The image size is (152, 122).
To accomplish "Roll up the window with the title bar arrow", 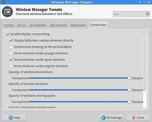I will click(x=140, y=2).
